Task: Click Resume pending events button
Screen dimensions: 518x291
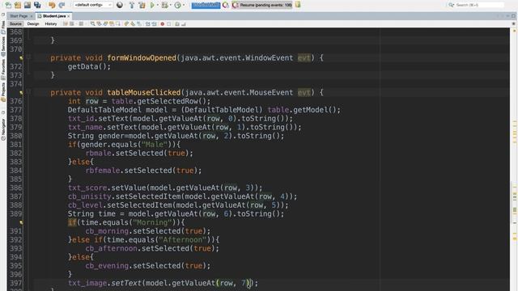Action: coord(262,5)
